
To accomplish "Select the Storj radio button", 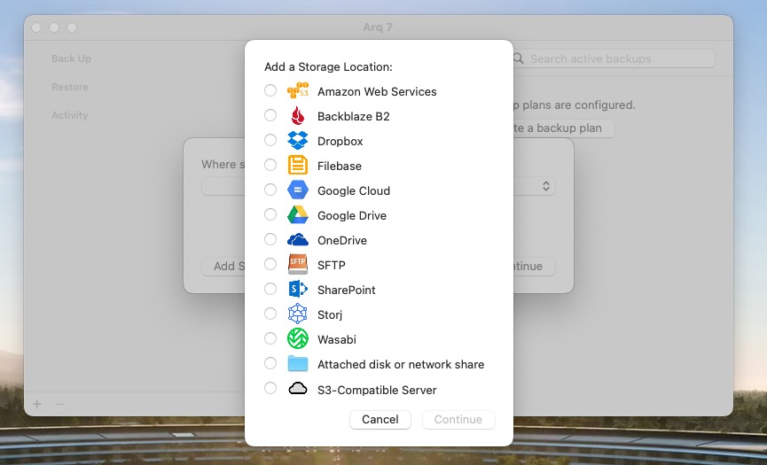I will [270, 314].
